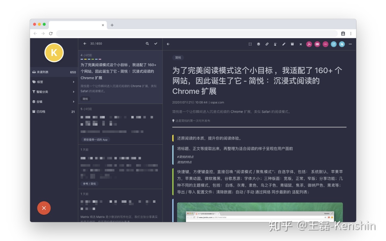Click the X delete icon in article toolbar
The width and height of the screenshot is (386, 241).
(x=301, y=44)
